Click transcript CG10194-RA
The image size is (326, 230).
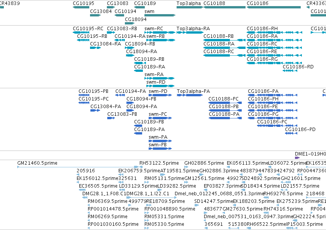(x=120, y=40)
